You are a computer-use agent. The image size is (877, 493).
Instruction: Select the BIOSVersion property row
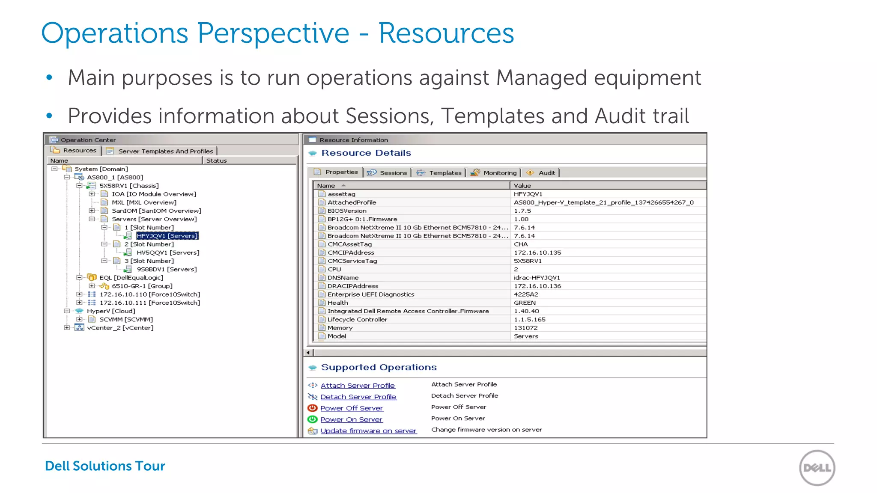point(510,211)
